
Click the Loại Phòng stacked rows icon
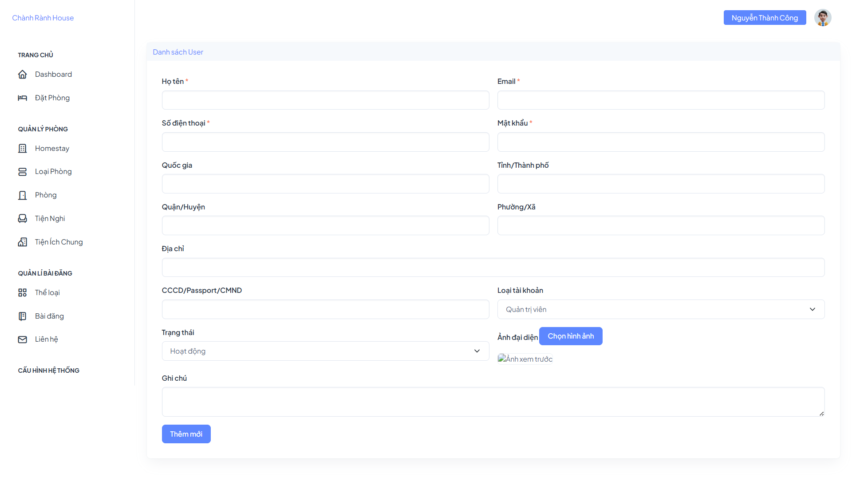coord(23,172)
